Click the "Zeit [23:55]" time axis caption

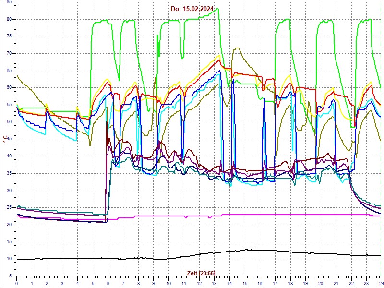pyautogui.click(x=201, y=273)
